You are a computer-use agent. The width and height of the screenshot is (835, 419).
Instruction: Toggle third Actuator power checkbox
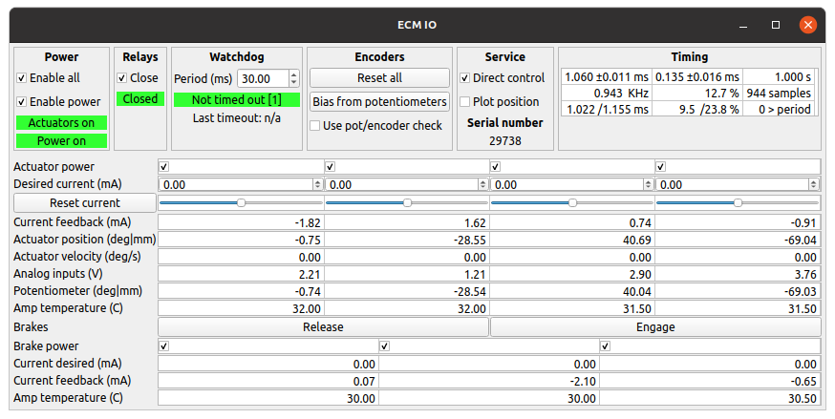coord(495,167)
